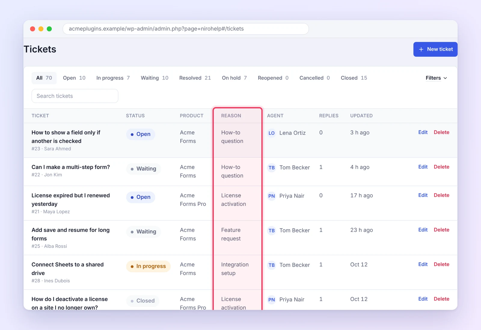Click the STATUS column header
481x330 pixels.
(135, 116)
